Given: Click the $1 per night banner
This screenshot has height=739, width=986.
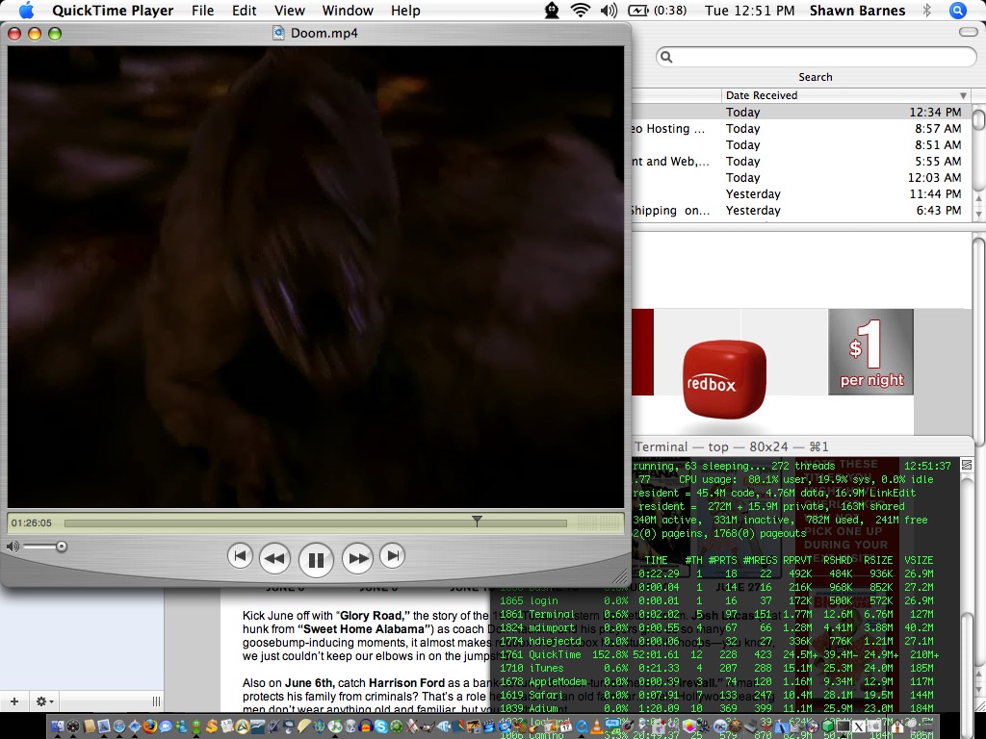Looking at the screenshot, I should (x=870, y=352).
